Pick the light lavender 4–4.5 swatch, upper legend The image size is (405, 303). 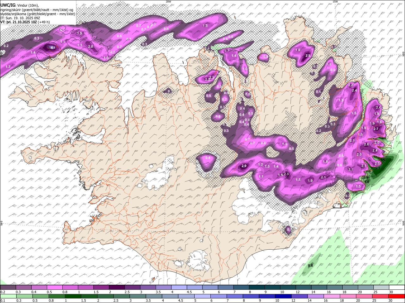179,288
